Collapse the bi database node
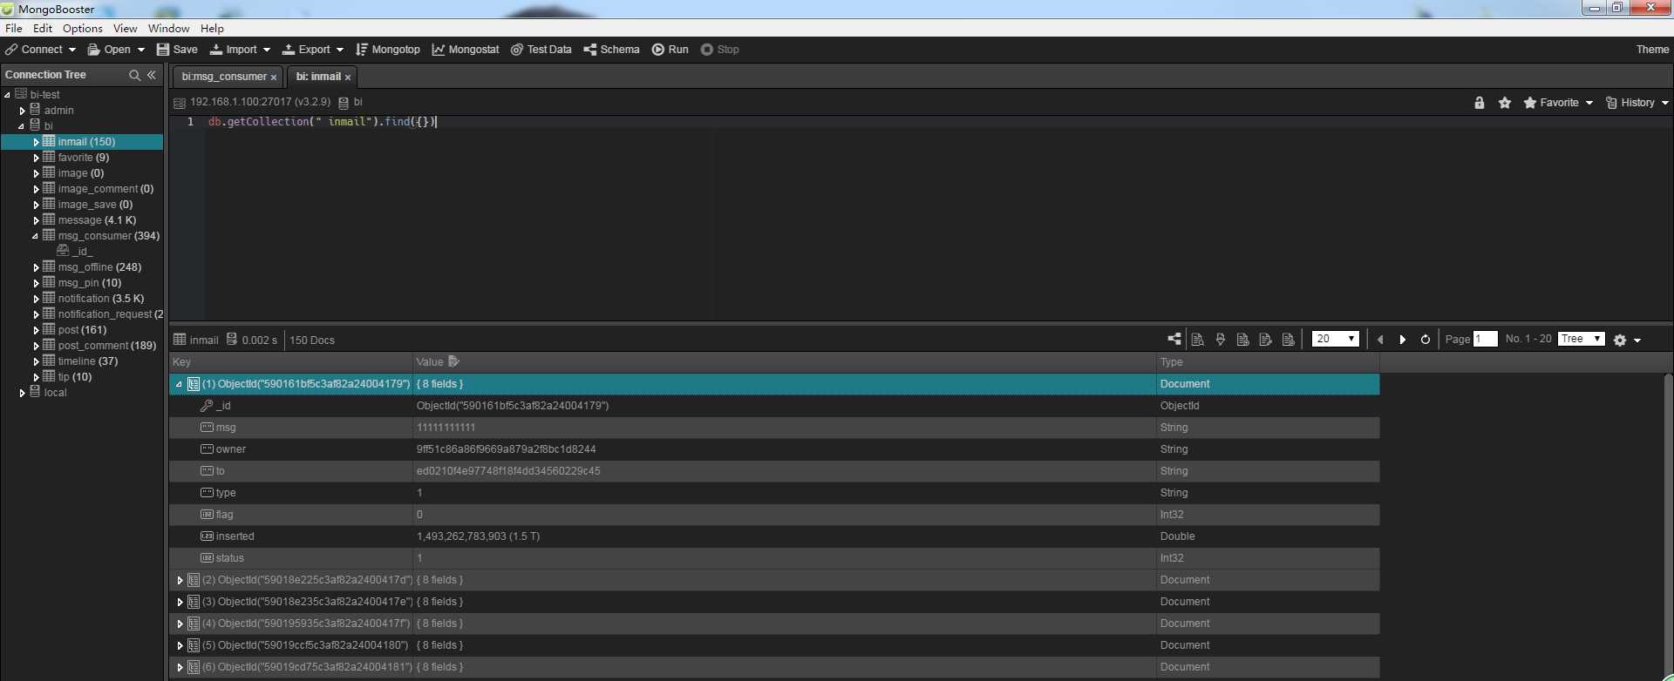1674x681 pixels. click(x=22, y=126)
